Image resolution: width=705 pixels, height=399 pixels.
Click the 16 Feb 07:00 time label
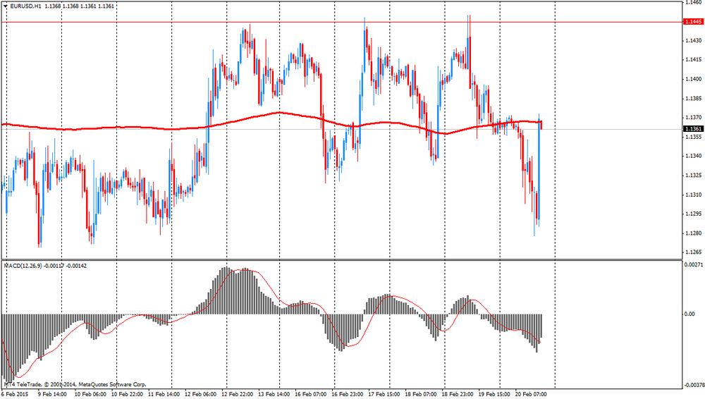pyautogui.click(x=311, y=395)
